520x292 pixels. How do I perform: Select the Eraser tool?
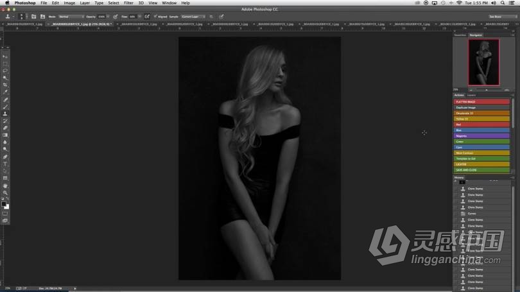(5, 128)
